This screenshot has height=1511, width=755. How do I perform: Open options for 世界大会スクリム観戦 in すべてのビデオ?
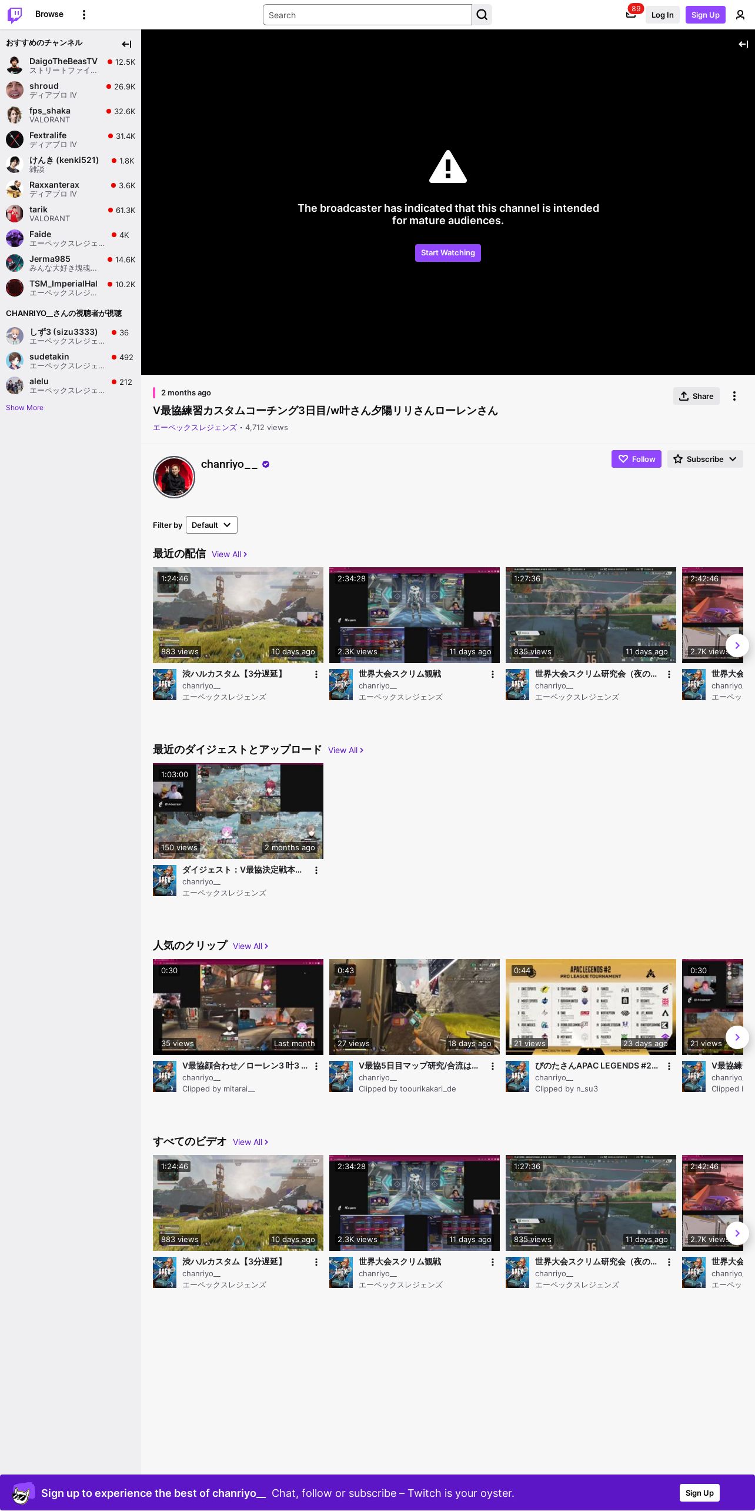coord(493,1262)
